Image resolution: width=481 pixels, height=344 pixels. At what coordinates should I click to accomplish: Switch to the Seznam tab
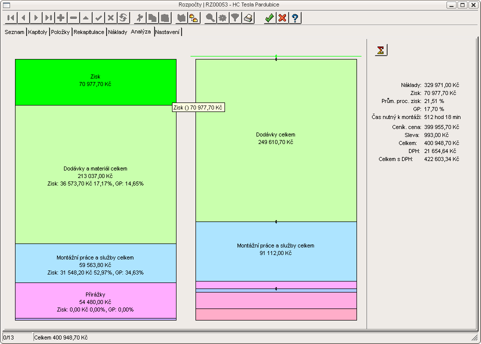click(x=14, y=32)
